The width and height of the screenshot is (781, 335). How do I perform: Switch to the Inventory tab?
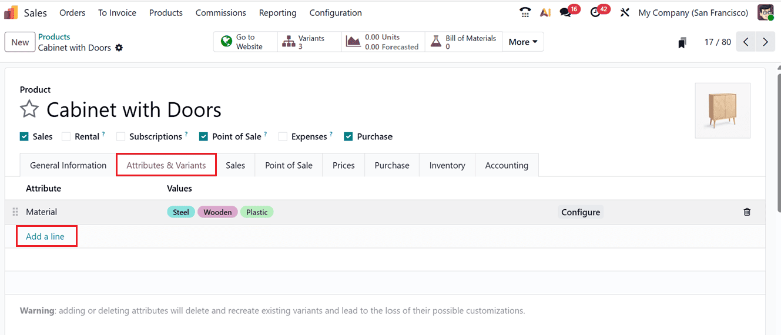pyautogui.click(x=447, y=165)
